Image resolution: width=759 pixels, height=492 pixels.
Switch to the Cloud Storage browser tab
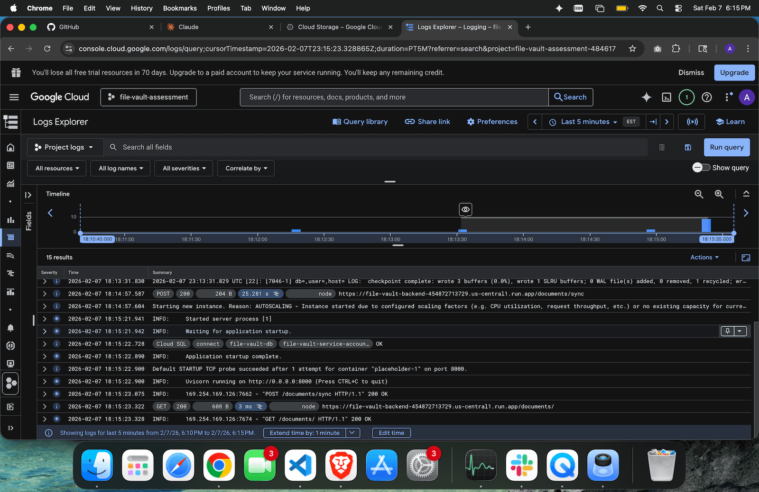tap(338, 27)
